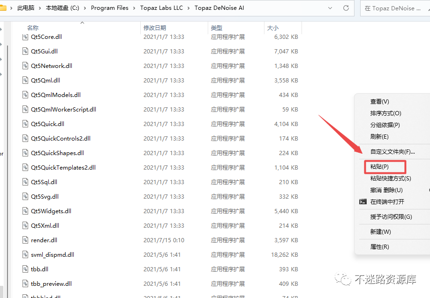This screenshot has width=430, height=298.
Task: Open the 授予访问权限(G) submenu
Action: [x=391, y=217]
